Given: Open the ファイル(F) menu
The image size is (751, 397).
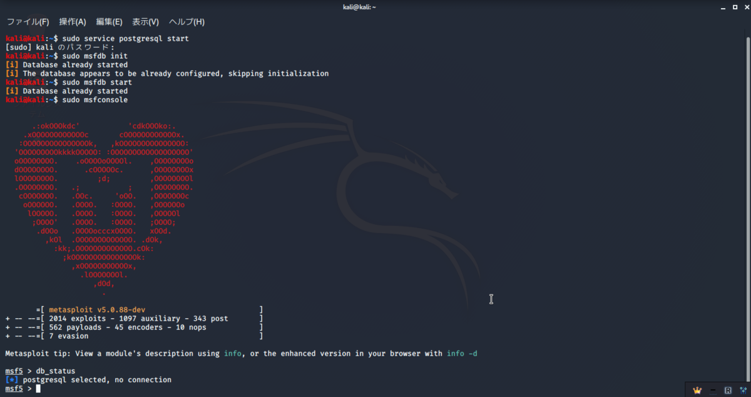Looking at the screenshot, I should pyautogui.click(x=28, y=22).
